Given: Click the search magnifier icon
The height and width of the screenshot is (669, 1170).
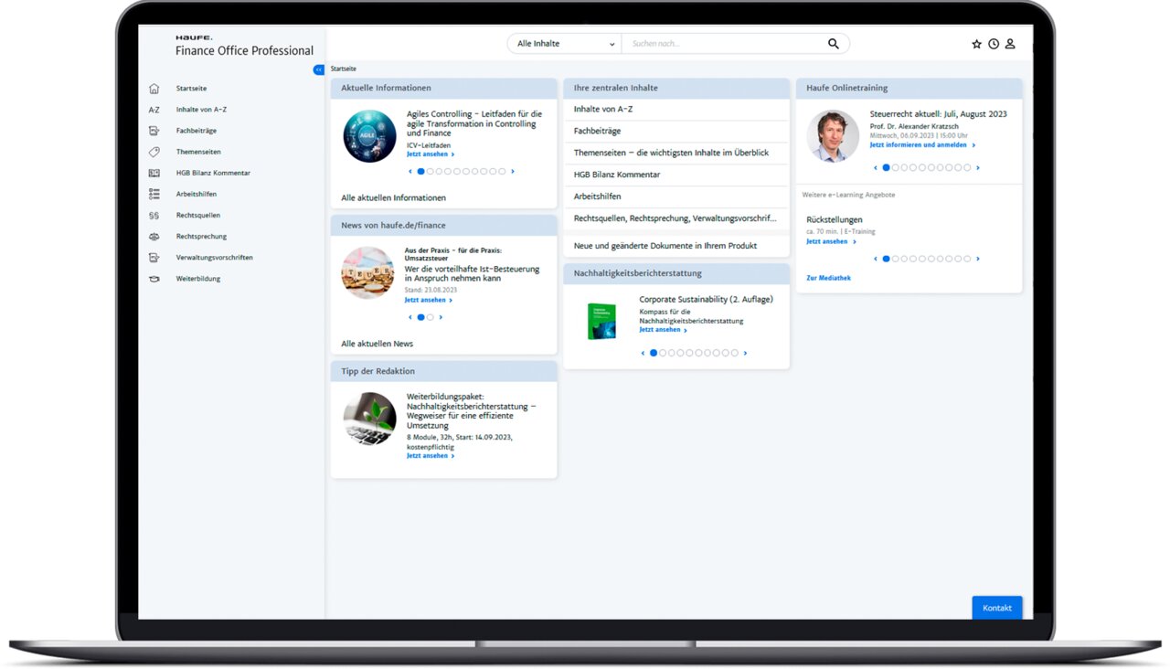Looking at the screenshot, I should pyautogui.click(x=834, y=44).
